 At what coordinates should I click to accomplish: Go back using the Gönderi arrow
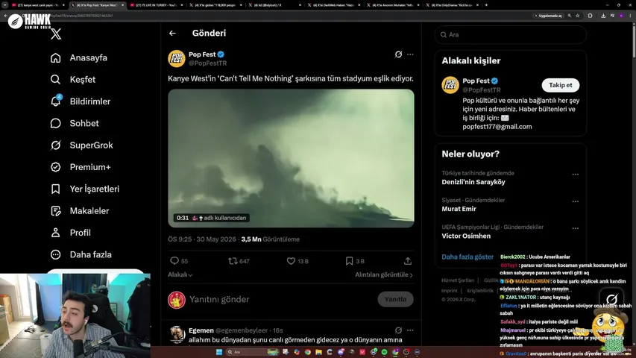point(172,34)
